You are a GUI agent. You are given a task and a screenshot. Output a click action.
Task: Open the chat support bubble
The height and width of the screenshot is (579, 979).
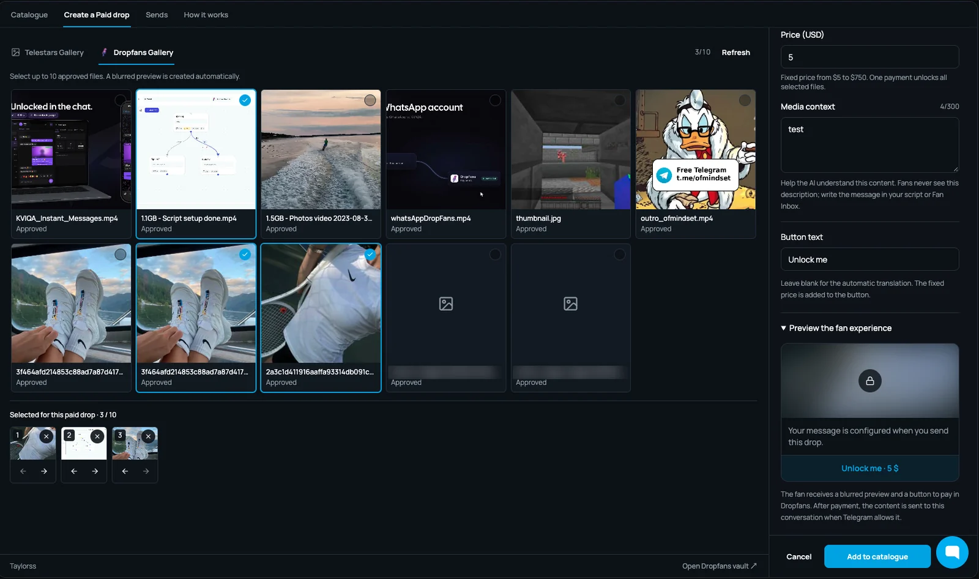coord(951,552)
